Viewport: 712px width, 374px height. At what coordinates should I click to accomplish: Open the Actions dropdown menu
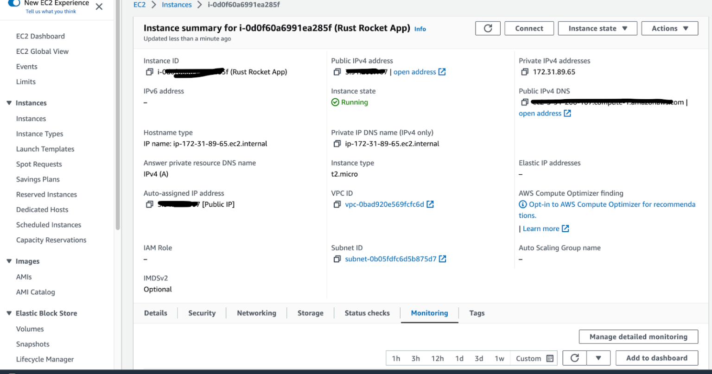670,28
